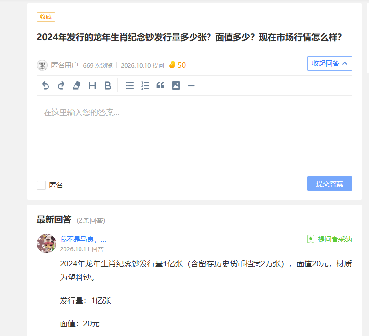Toggle bold formatting with B icon
This screenshot has height=336, width=369.
click(x=108, y=86)
